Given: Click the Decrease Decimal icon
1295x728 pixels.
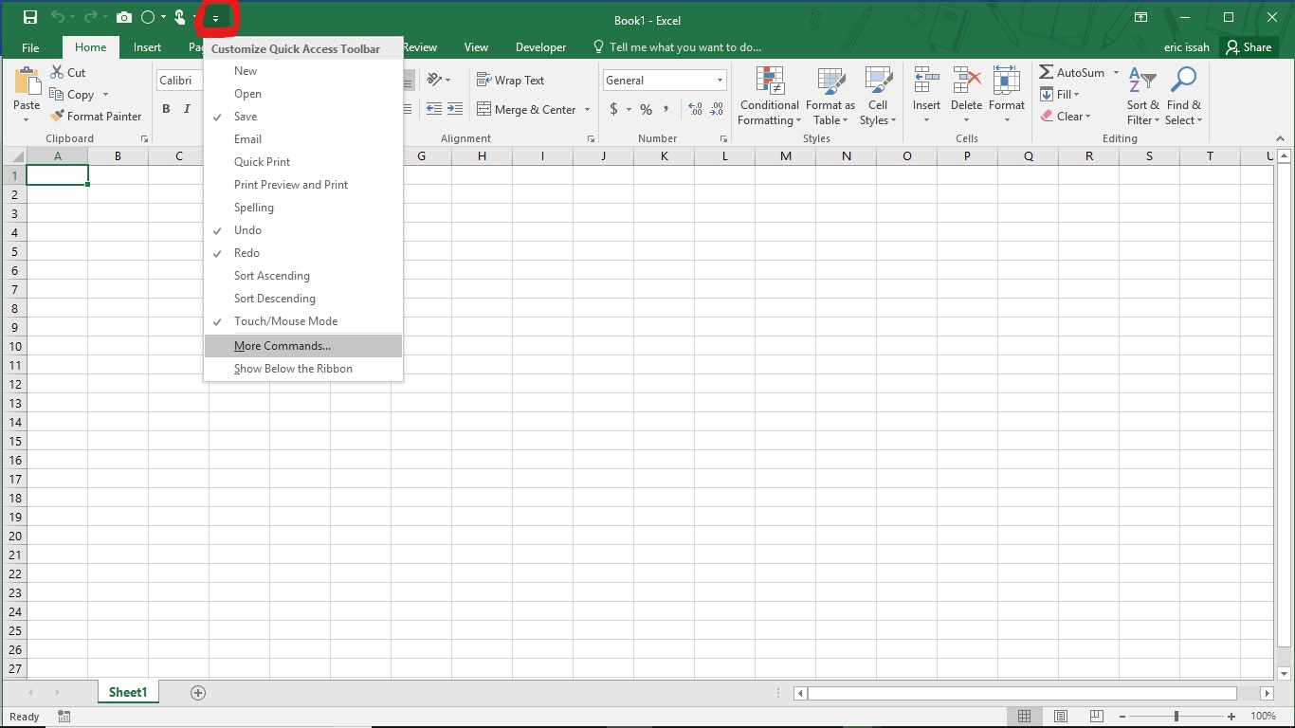Looking at the screenshot, I should [x=717, y=110].
